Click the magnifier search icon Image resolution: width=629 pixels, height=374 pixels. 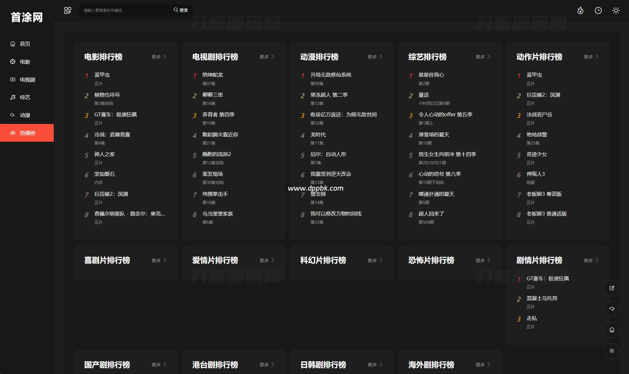176,10
